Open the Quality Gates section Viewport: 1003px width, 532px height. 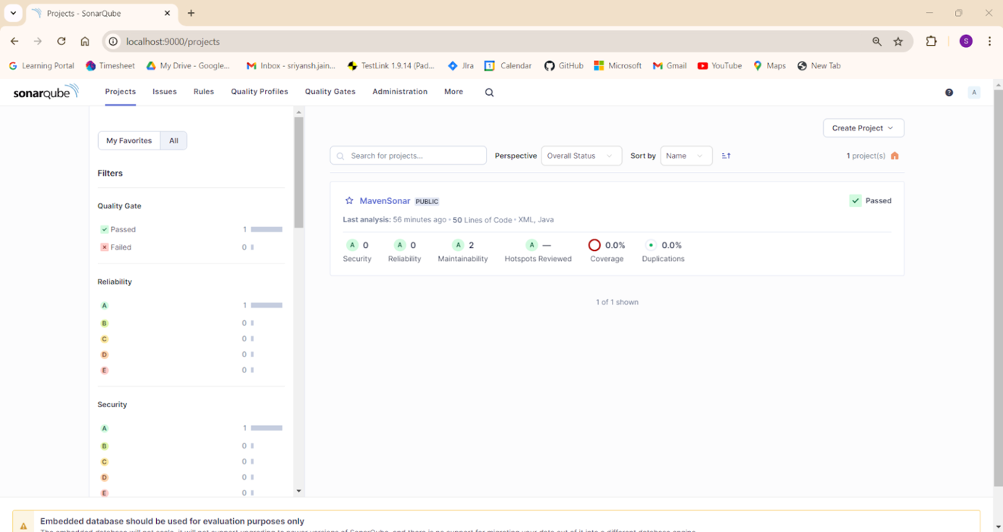(x=329, y=91)
